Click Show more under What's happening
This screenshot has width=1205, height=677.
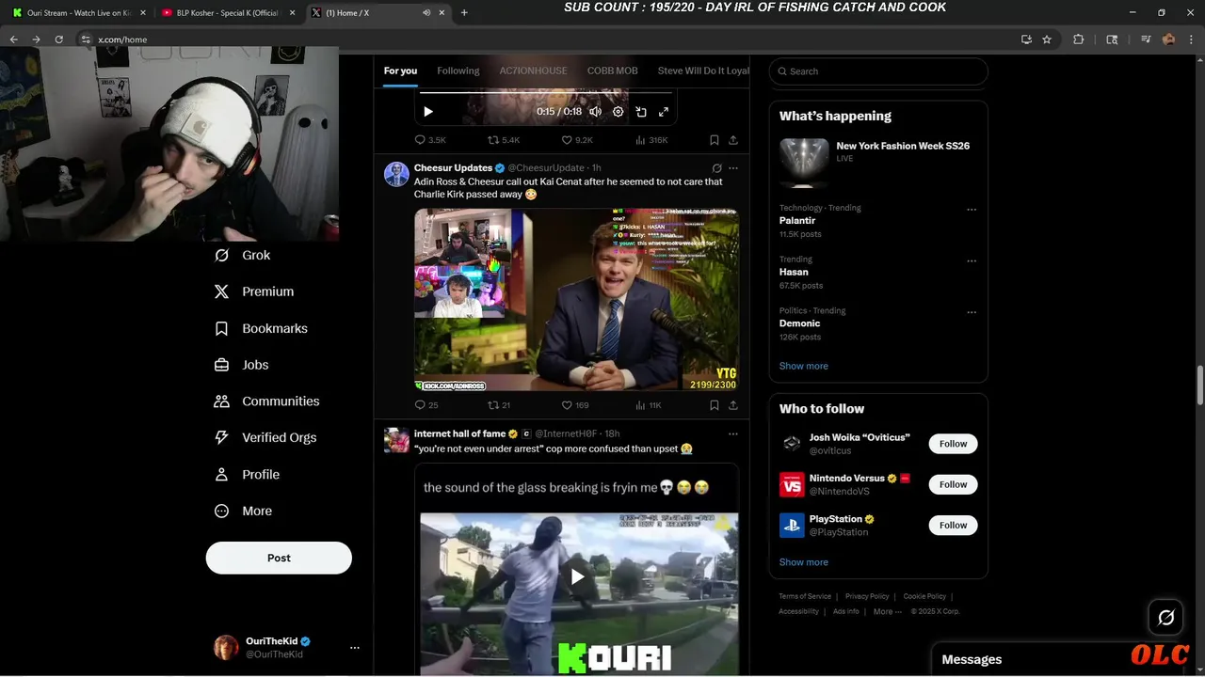coord(803,366)
